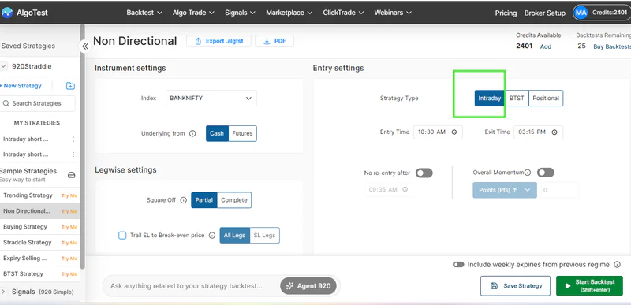Select Partial square off

point(204,200)
